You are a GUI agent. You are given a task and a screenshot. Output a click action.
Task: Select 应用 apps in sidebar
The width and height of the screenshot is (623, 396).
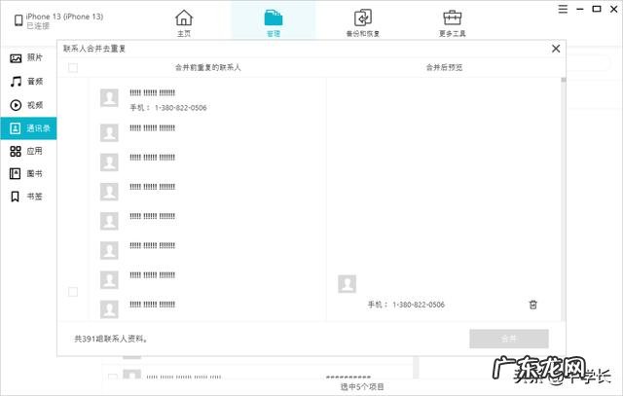click(x=28, y=151)
